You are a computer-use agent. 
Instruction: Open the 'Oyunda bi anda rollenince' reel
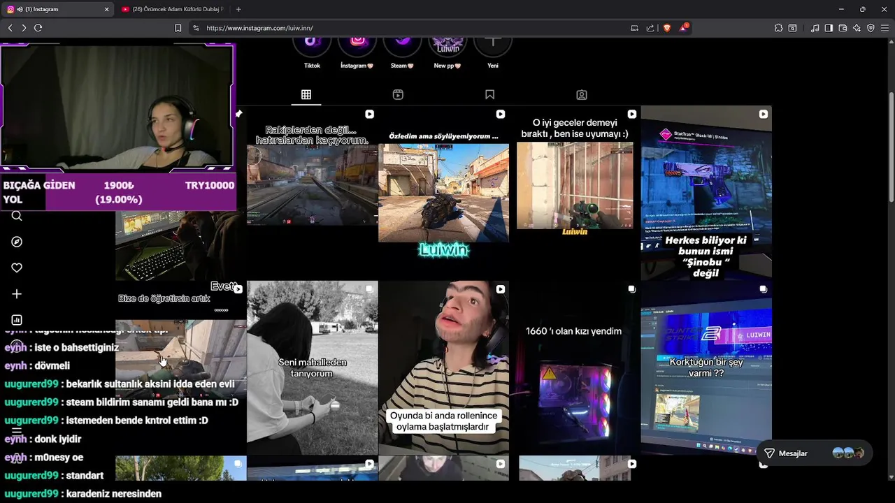click(443, 367)
